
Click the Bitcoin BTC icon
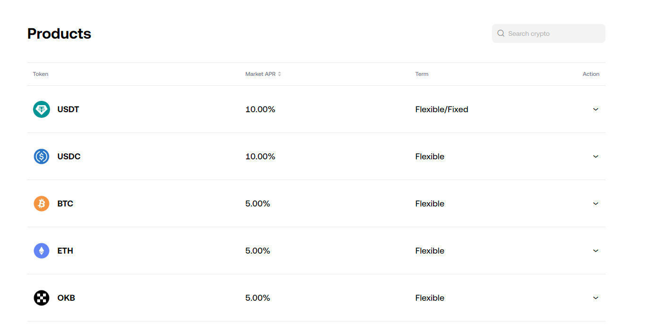coord(42,204)
